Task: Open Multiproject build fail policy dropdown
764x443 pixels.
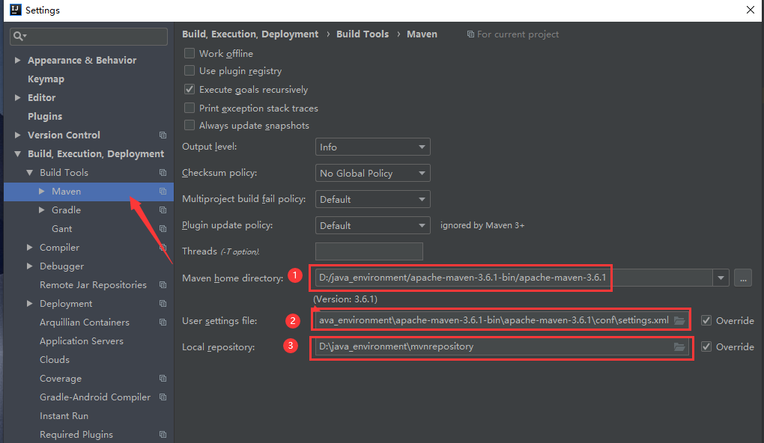Action: tap(373, 199)
